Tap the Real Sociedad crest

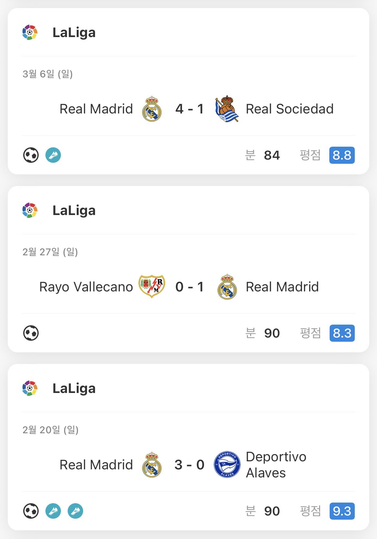pos(227,109)
